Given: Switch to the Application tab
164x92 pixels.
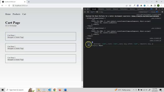Looking at the screenshot, I should point(140,9).
